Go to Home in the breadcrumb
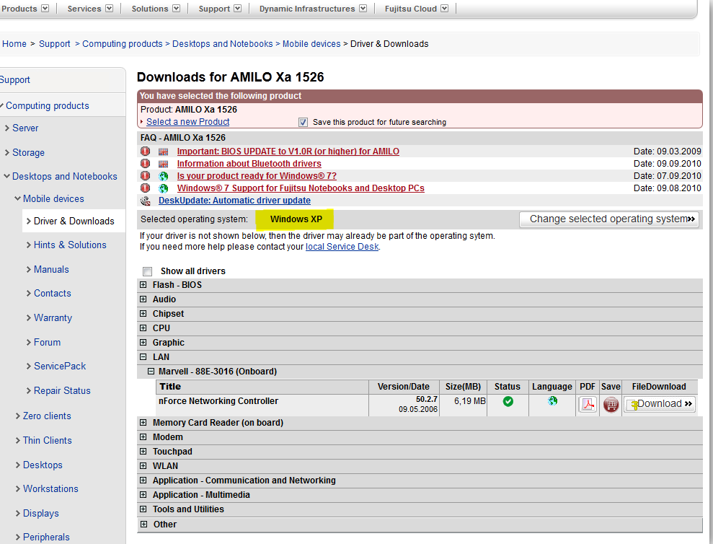This screenshot has width=713, height=544. (14, 44)
